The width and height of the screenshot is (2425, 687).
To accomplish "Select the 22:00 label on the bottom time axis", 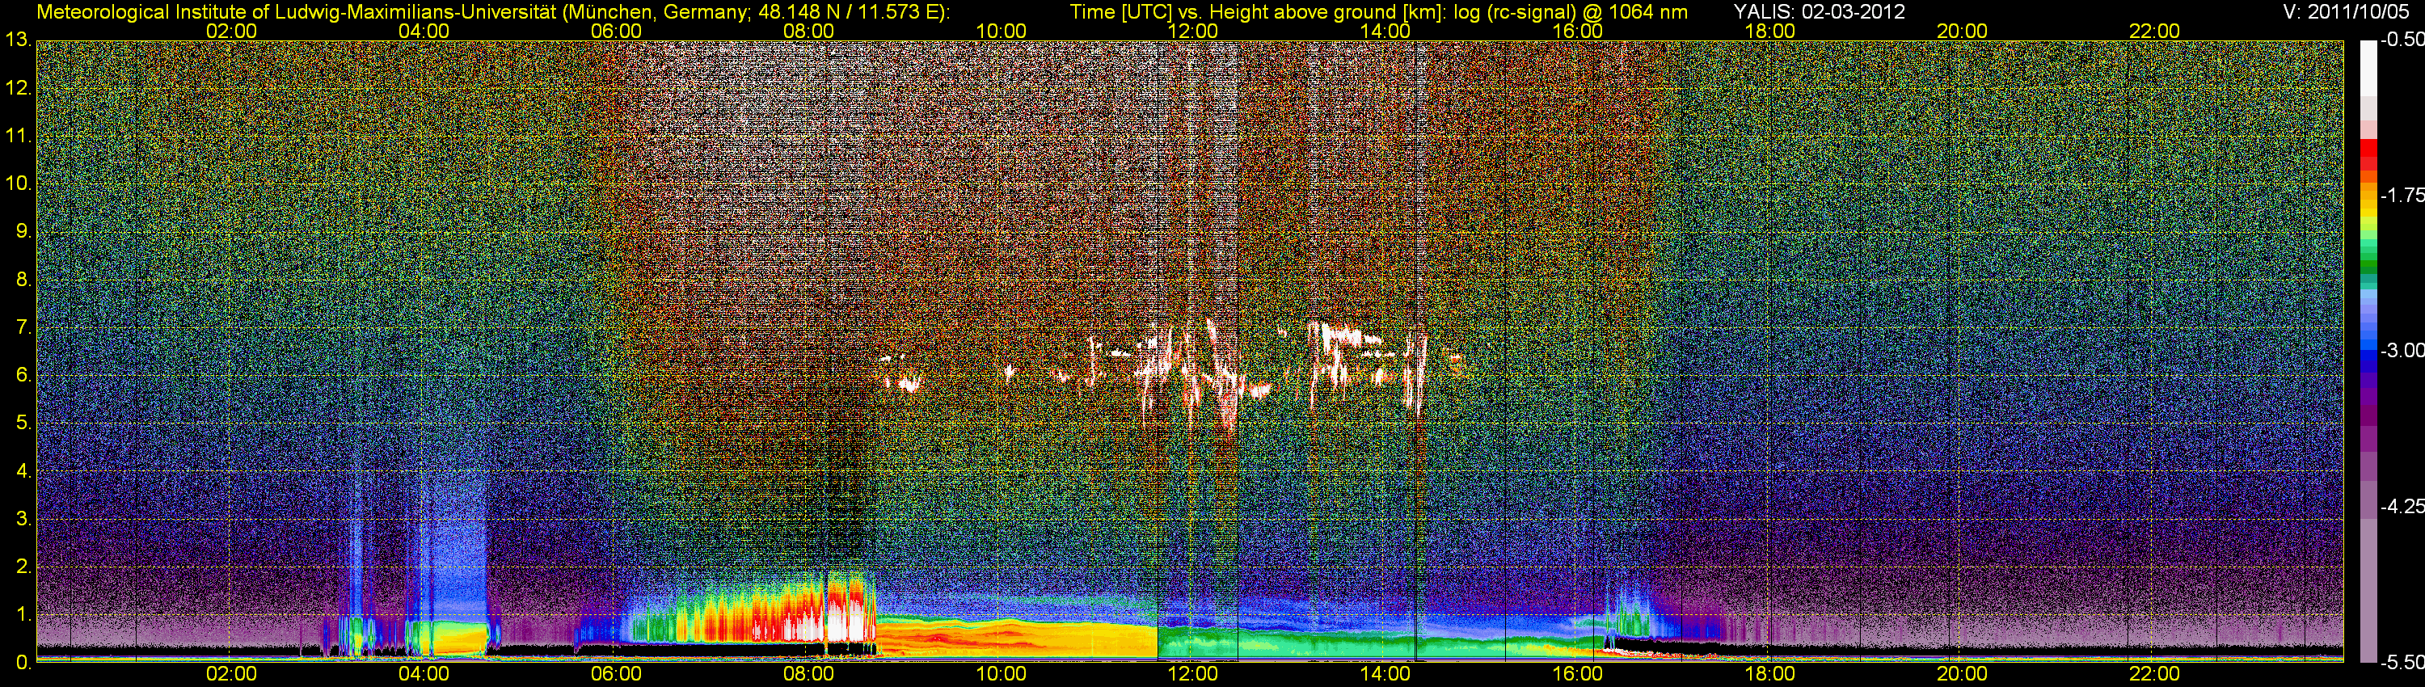I will click(2154, 674).
